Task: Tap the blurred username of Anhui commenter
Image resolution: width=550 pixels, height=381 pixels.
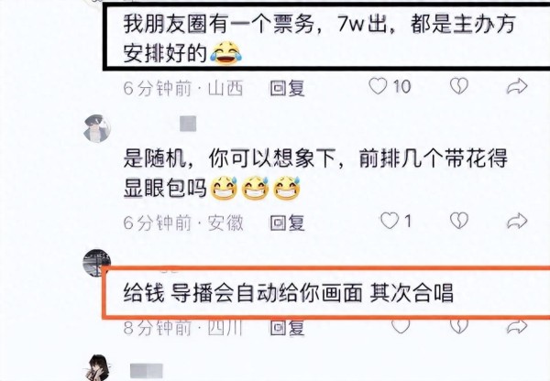Action: coord(188,124)
